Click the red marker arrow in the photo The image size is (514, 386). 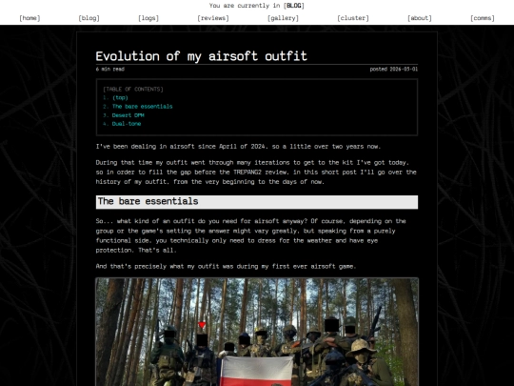[x=202, y=325]
